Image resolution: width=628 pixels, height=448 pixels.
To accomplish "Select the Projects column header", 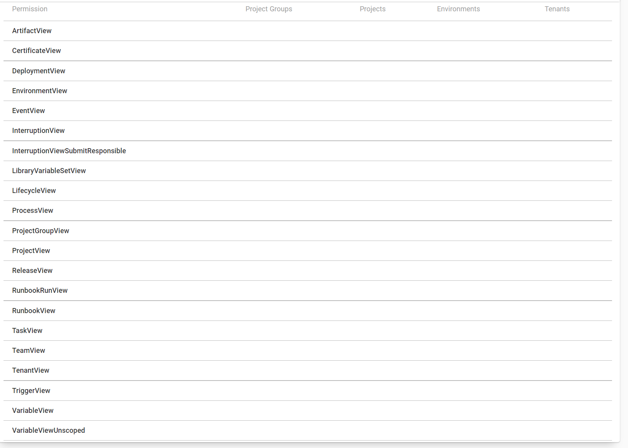I will tap(373, 9).
